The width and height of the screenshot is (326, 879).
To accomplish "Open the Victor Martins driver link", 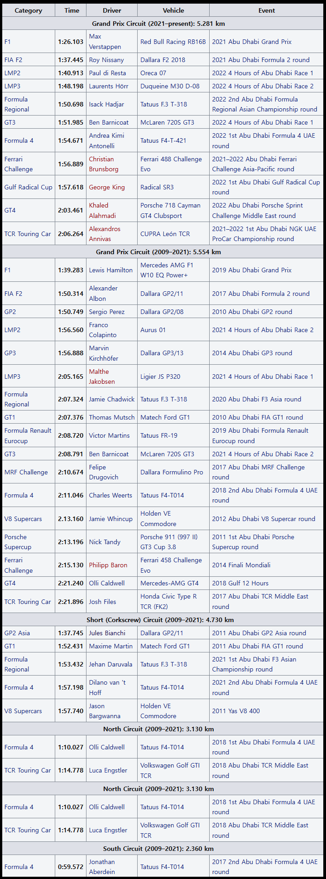I will [x=109, y=435].
